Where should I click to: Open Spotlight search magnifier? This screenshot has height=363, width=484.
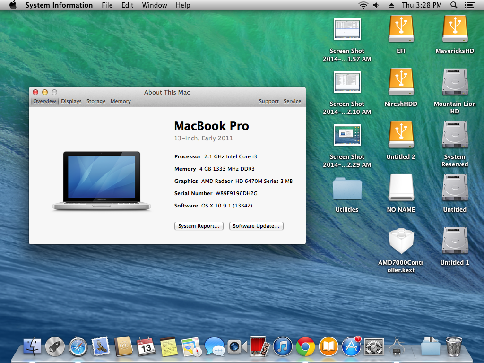454,5
